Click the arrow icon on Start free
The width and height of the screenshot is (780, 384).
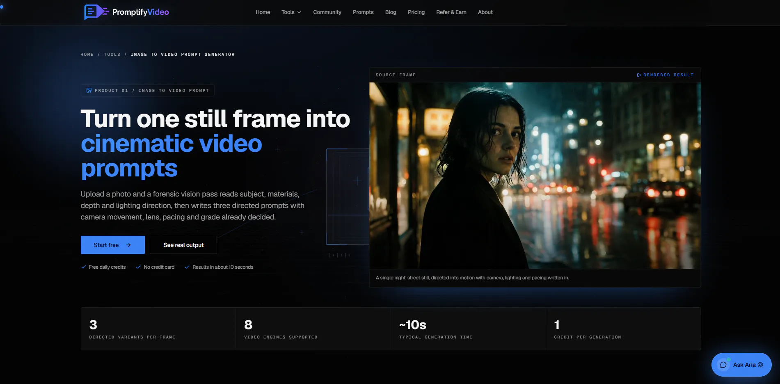click(x=128, y=245)
